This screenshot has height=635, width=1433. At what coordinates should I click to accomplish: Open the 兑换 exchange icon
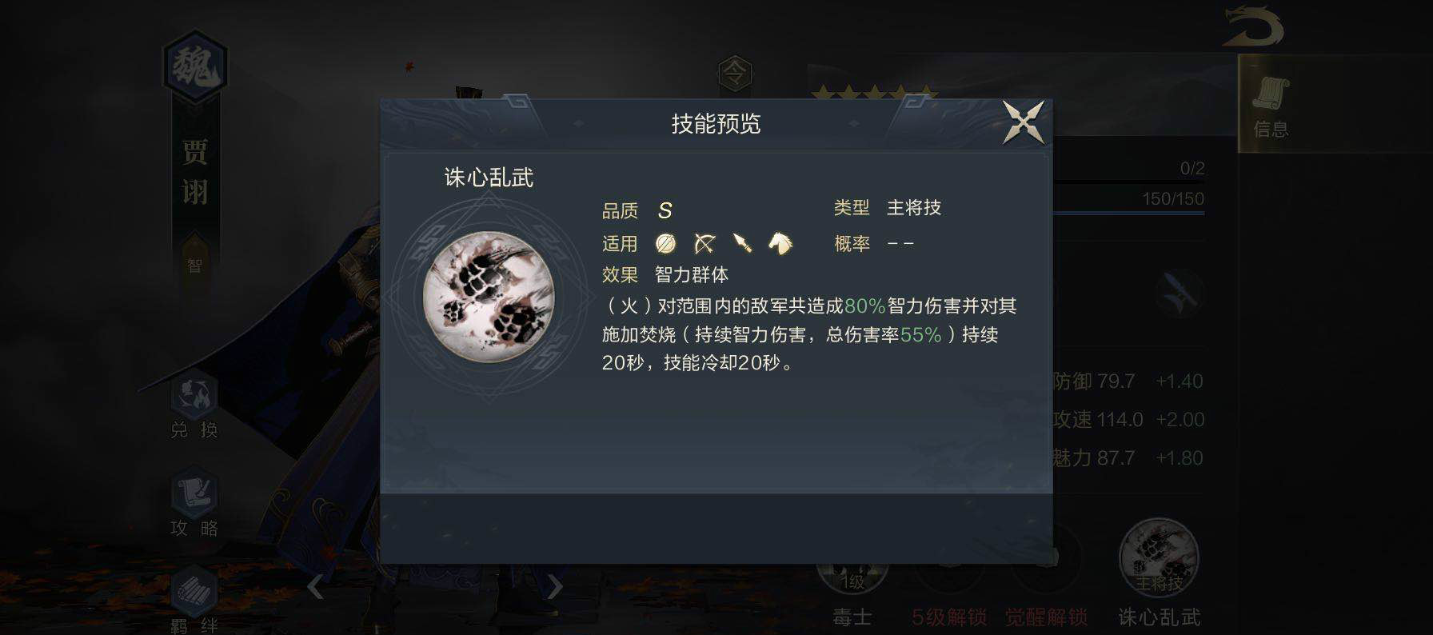pyautogui.click(x=194, y=405)
